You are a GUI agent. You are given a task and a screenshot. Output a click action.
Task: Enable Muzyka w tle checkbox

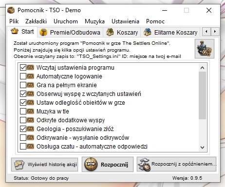[x=23, y=111]
